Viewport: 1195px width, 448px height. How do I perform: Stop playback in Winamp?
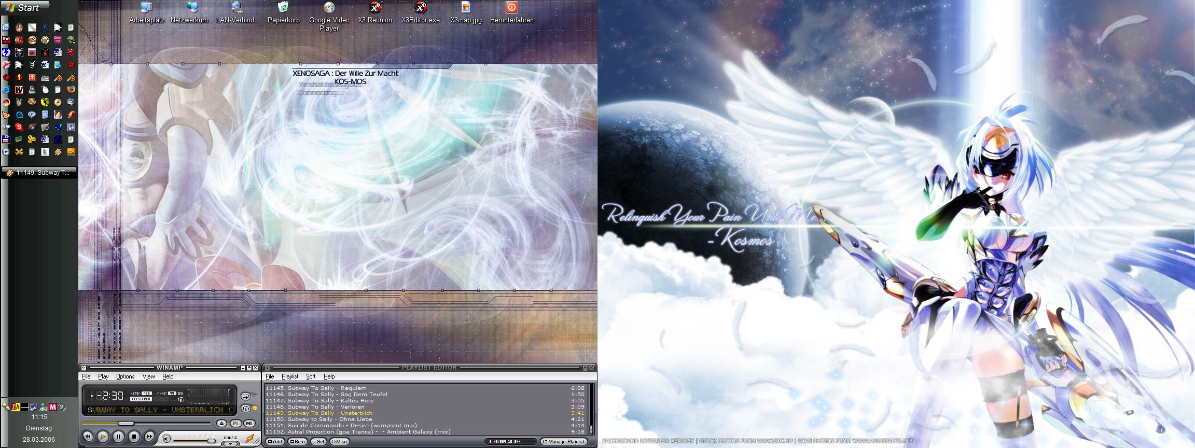click(134, 437)
